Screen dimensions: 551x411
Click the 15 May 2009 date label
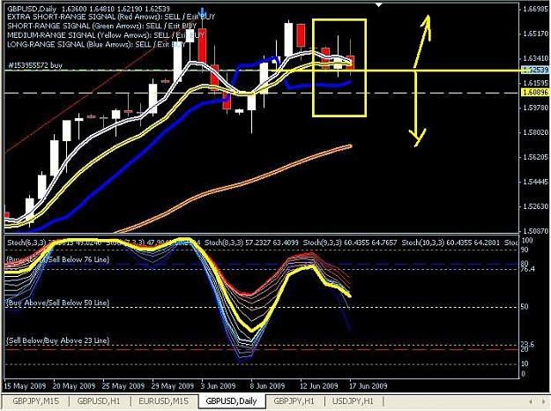tap(25, 385)
